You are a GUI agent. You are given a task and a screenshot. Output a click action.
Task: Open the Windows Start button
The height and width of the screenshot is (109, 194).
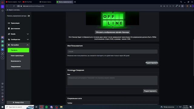click(2, 107)
